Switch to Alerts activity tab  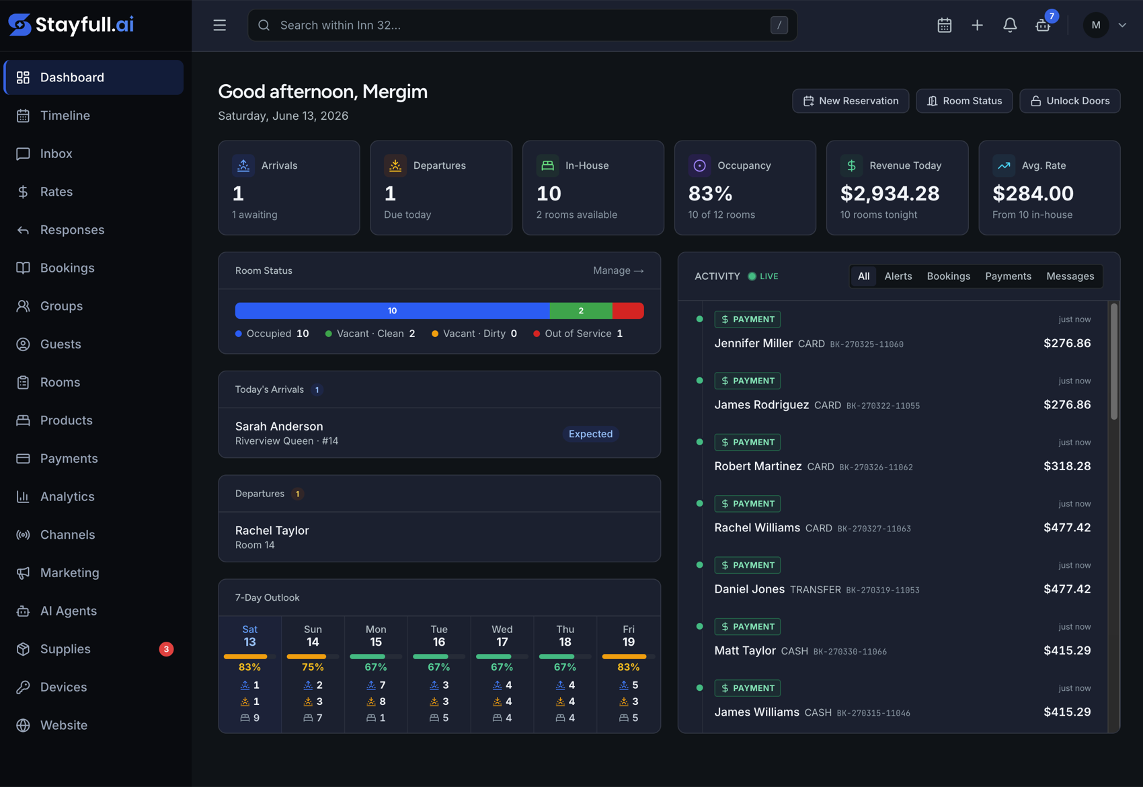pos(898,276)
